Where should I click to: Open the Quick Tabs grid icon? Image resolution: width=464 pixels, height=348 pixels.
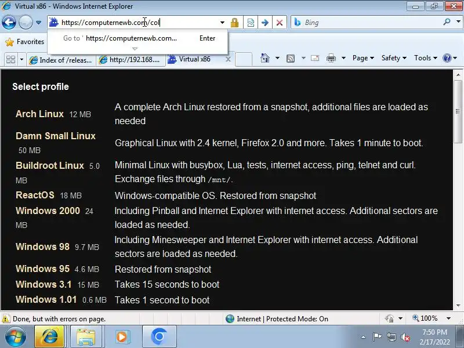click(x=10, y=60)
